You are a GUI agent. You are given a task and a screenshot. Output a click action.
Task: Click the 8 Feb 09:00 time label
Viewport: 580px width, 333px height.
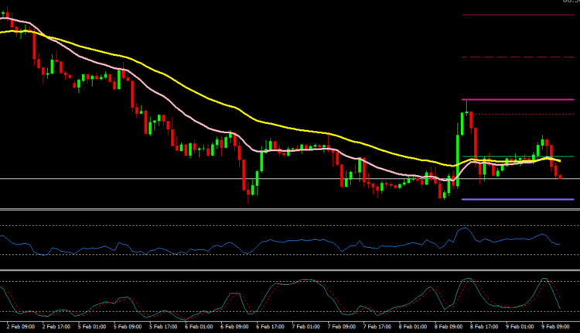pyautogui.click(x=451, y=328)
